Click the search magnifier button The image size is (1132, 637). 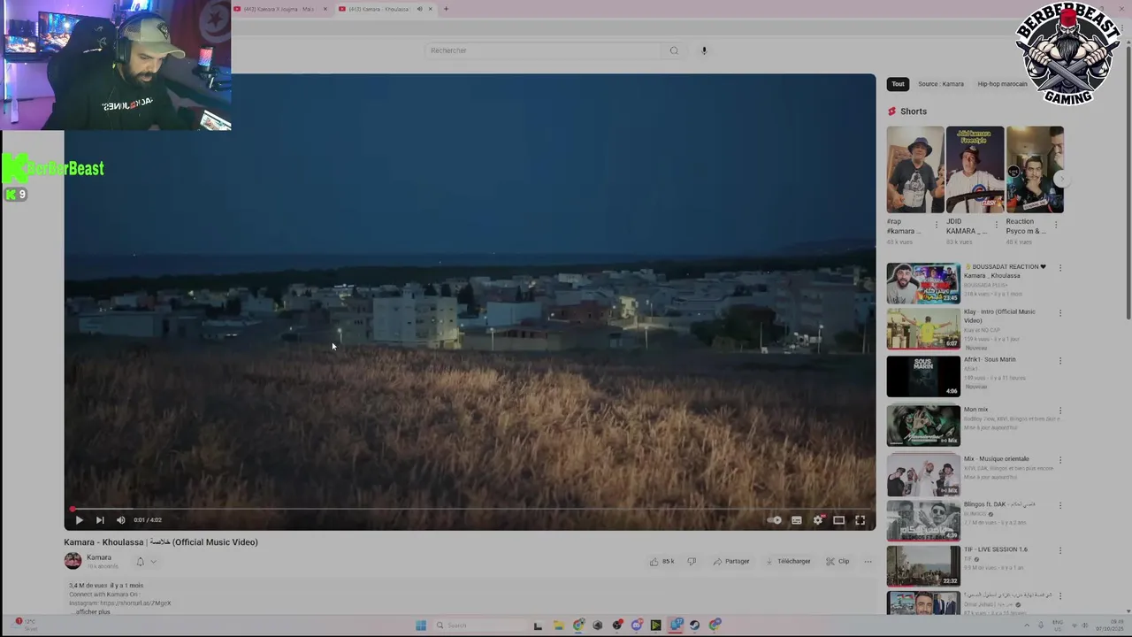(674, 50)
